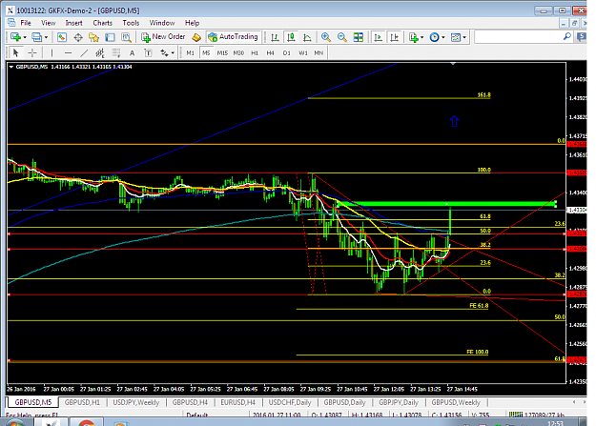This screenshot has width=596, height=426.
Task: Switch timeframe to M15
Action: (222, 52)
